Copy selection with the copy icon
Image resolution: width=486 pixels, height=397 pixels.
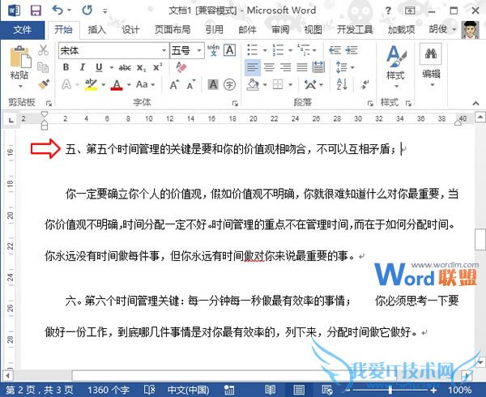click(x=43, y=67)
